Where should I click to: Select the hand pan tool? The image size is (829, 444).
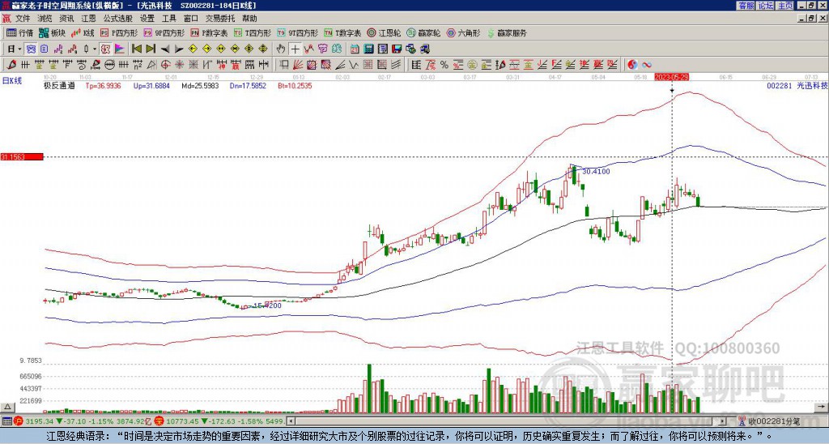[281, 49]
